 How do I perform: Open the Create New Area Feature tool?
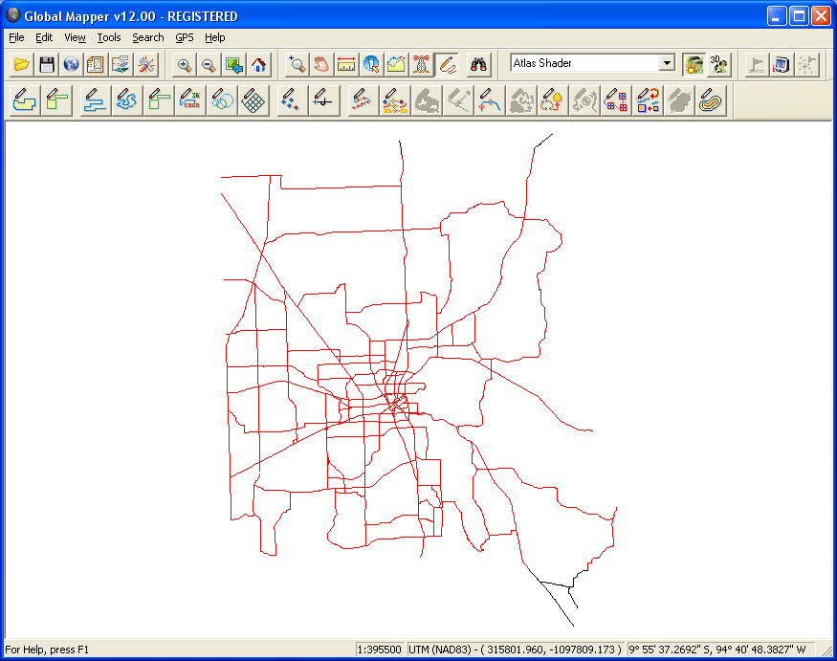click(x=23, y=99)
